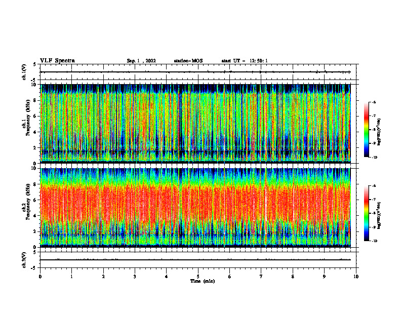Click the 4 kHz tick on ch.1 axis
Image resolution: width=401 pixels, height=310 pixels.
coord(35,132)
